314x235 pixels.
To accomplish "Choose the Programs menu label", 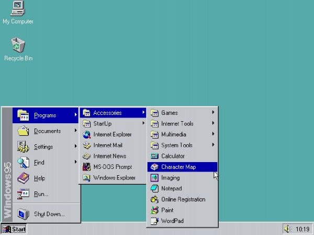I will click(x=45, y=115).
